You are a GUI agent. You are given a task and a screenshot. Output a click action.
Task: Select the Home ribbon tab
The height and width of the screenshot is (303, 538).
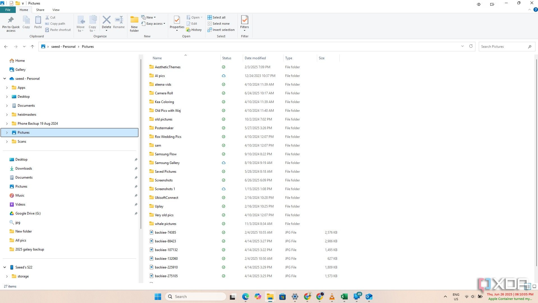click(x=24, y=10)
